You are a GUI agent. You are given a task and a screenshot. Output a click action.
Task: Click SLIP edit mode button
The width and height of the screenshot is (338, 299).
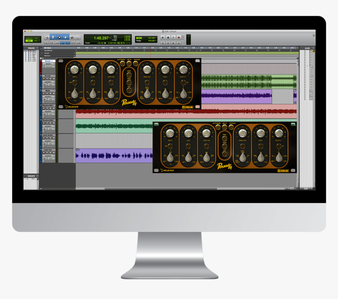tap(29, 40)
